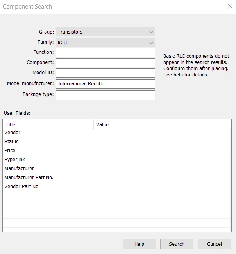Close the Component Search window

click(230, 7)
